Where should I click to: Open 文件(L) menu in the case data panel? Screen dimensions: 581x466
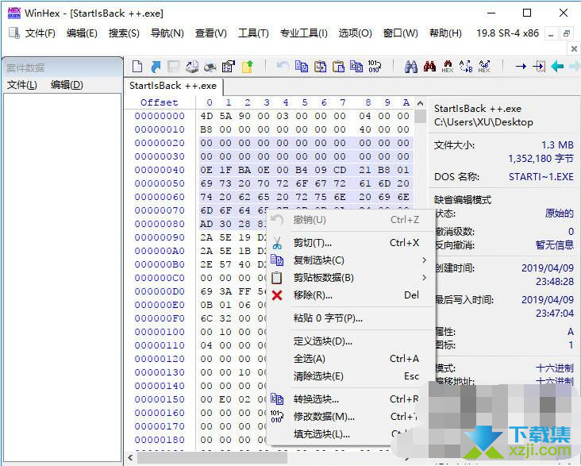tap(22, 85)
